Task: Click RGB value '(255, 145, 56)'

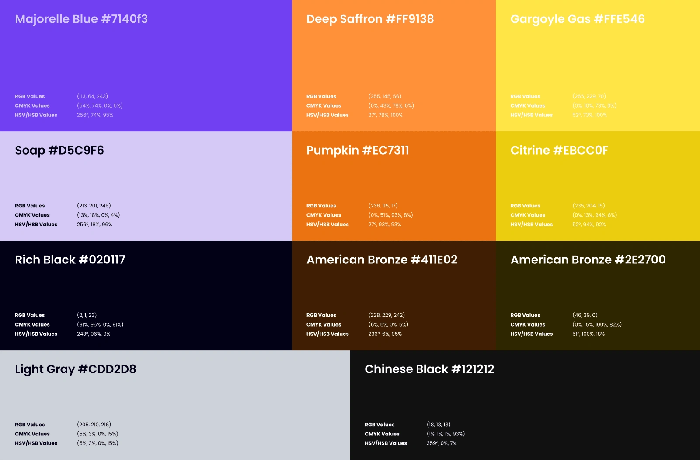Action: click(x=385, y=96)
